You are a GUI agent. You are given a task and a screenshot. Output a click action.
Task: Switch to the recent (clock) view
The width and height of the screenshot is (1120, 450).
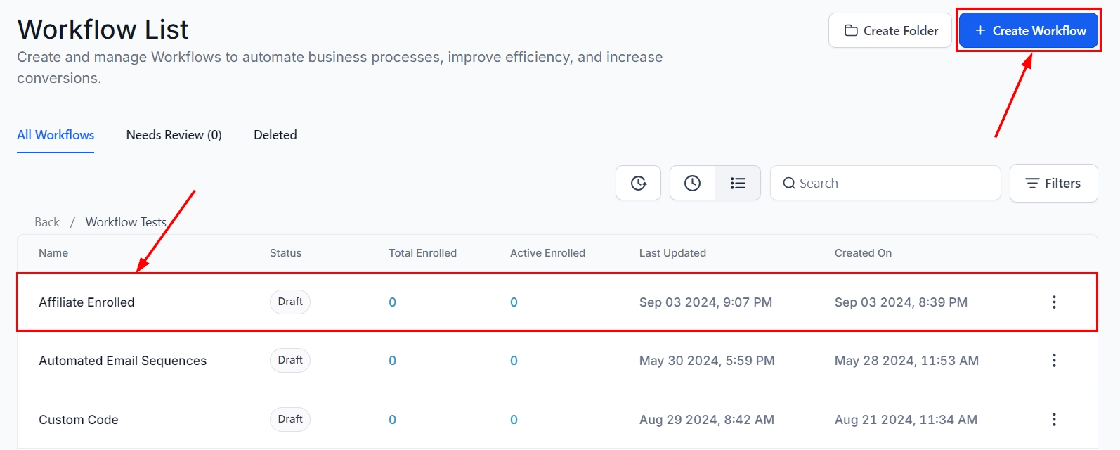[692, 183]
